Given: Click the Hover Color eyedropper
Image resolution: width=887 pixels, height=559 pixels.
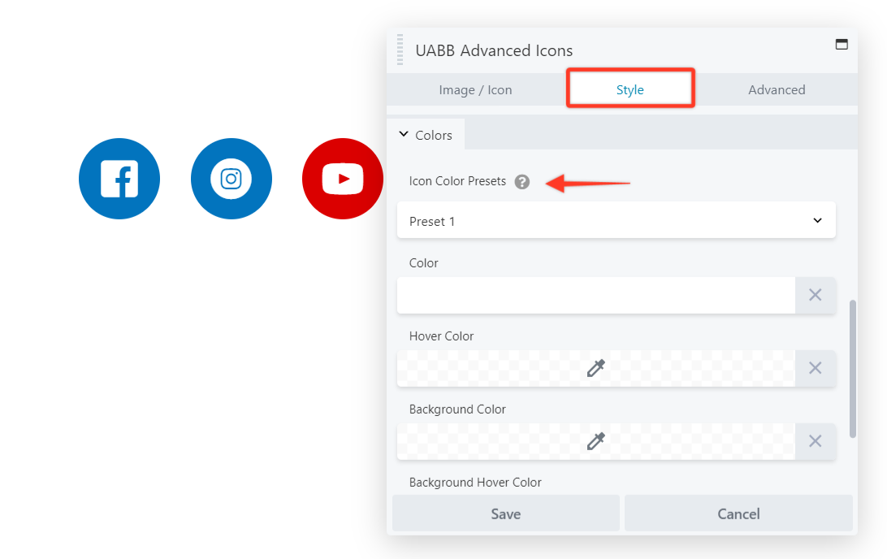Looking at the screenshot, I should point(595,368).
